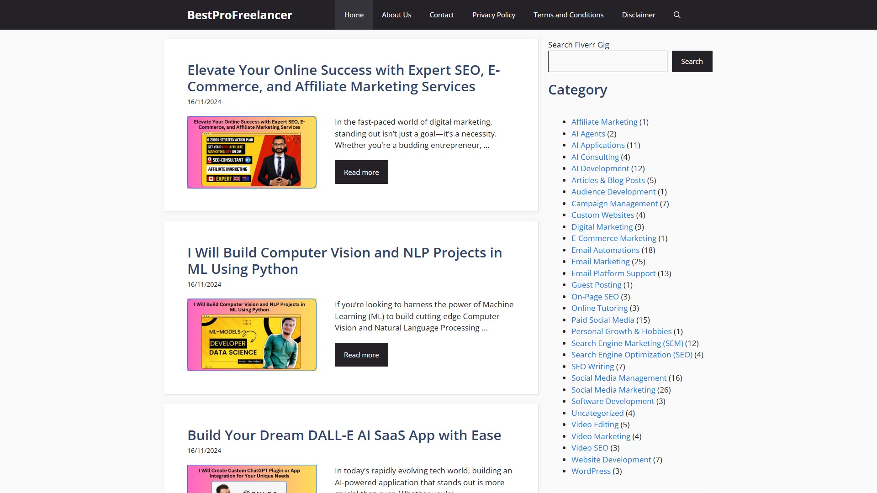
Task: Click the Search button in sidebar
Action: coord(692,61)
